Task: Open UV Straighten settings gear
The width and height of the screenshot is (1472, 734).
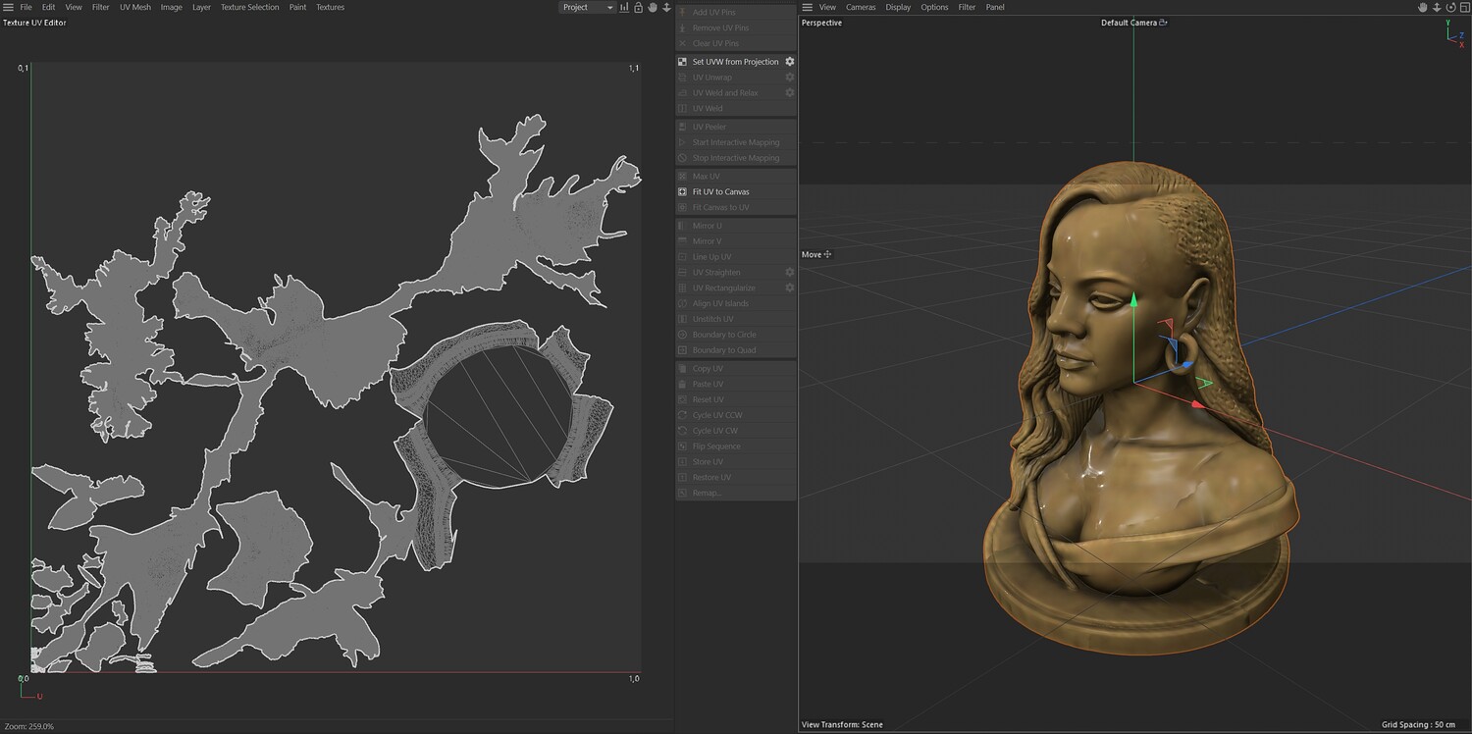Action: point(789,273)
